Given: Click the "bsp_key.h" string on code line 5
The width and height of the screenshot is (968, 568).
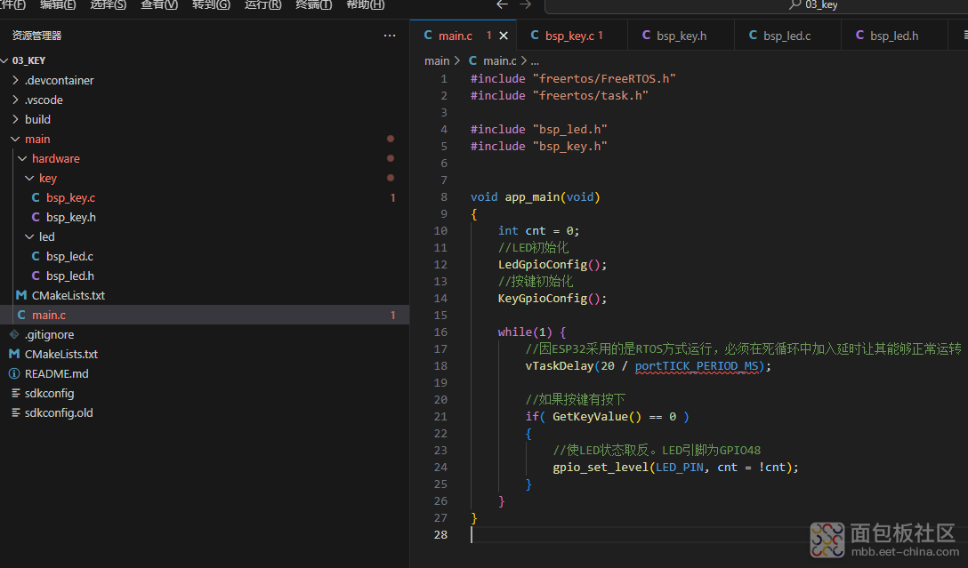Looking at the screenshot, I should point(569,146).
